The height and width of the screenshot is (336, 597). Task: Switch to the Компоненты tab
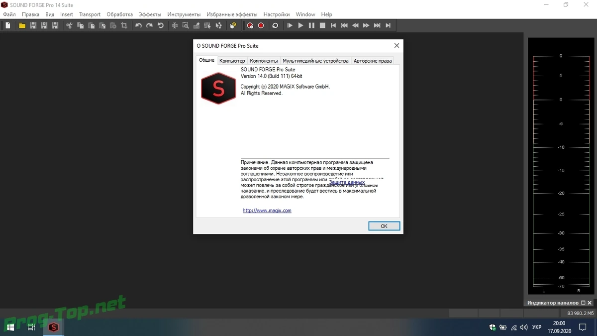coord(264,61)
